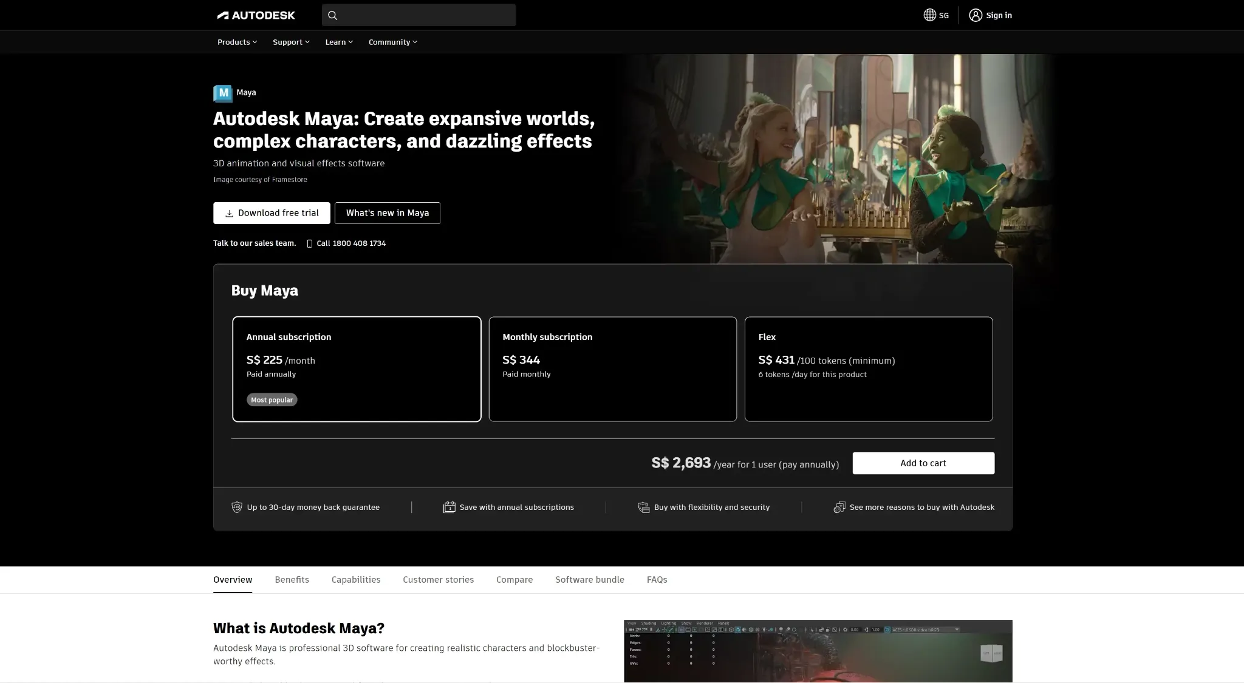Focus the search input field
The width and height of the screenshot is (1244, 683).
pos(419,15)
